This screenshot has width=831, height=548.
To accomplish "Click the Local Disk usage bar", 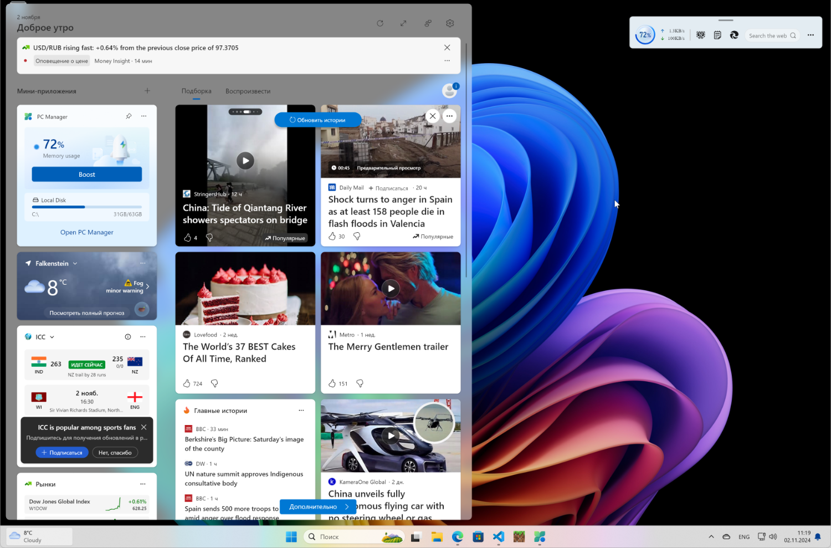I will [x=87, y=207].
